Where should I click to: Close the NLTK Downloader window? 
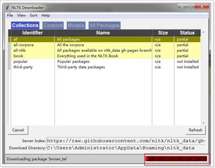(x=202, y=6)
